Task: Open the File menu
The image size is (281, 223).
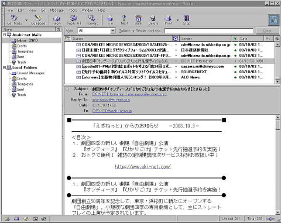Action: click(10, 11)
